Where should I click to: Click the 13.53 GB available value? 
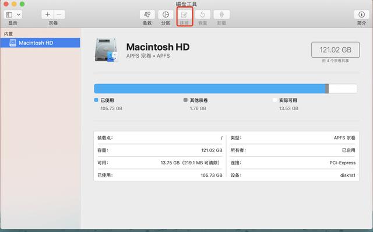pos(288,108)
